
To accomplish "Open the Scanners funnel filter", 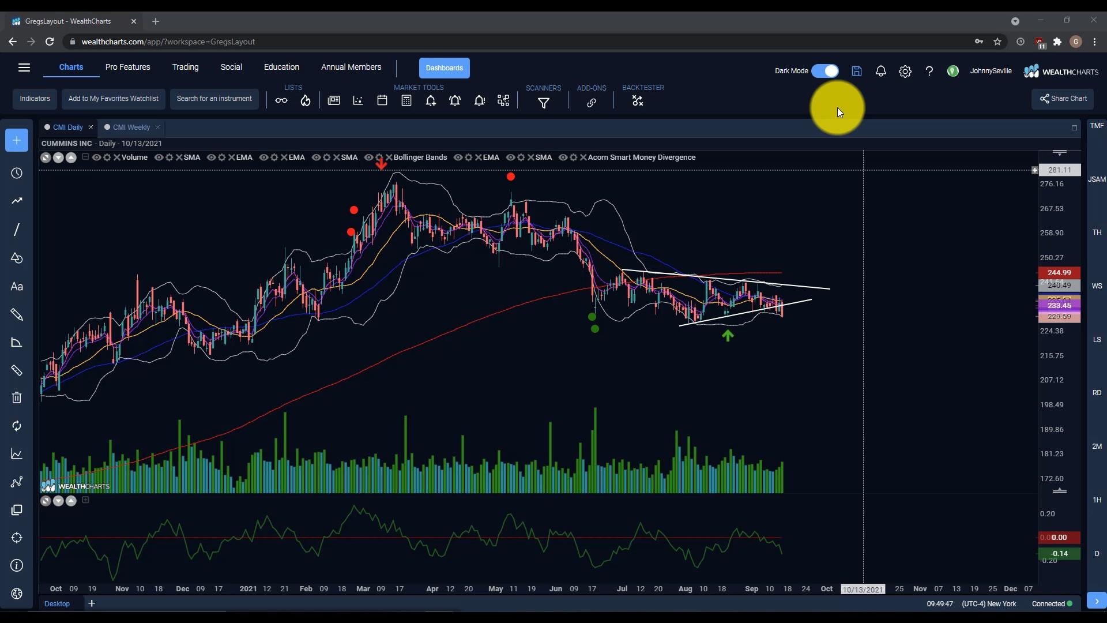I will pos(544,103).
